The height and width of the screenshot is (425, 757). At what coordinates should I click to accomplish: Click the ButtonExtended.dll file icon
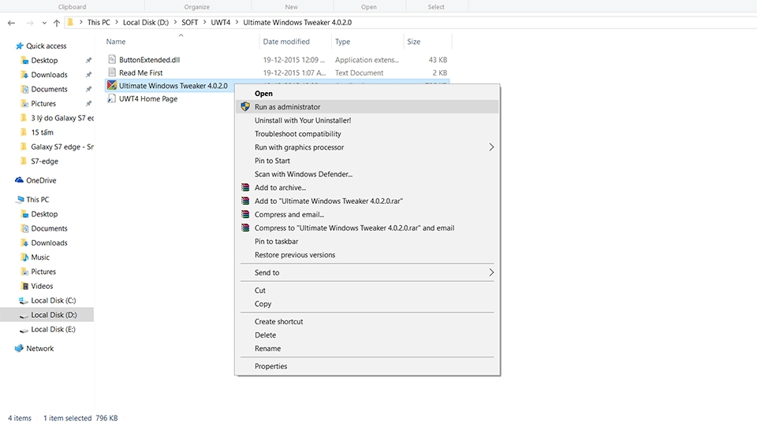tap(112, 59)
